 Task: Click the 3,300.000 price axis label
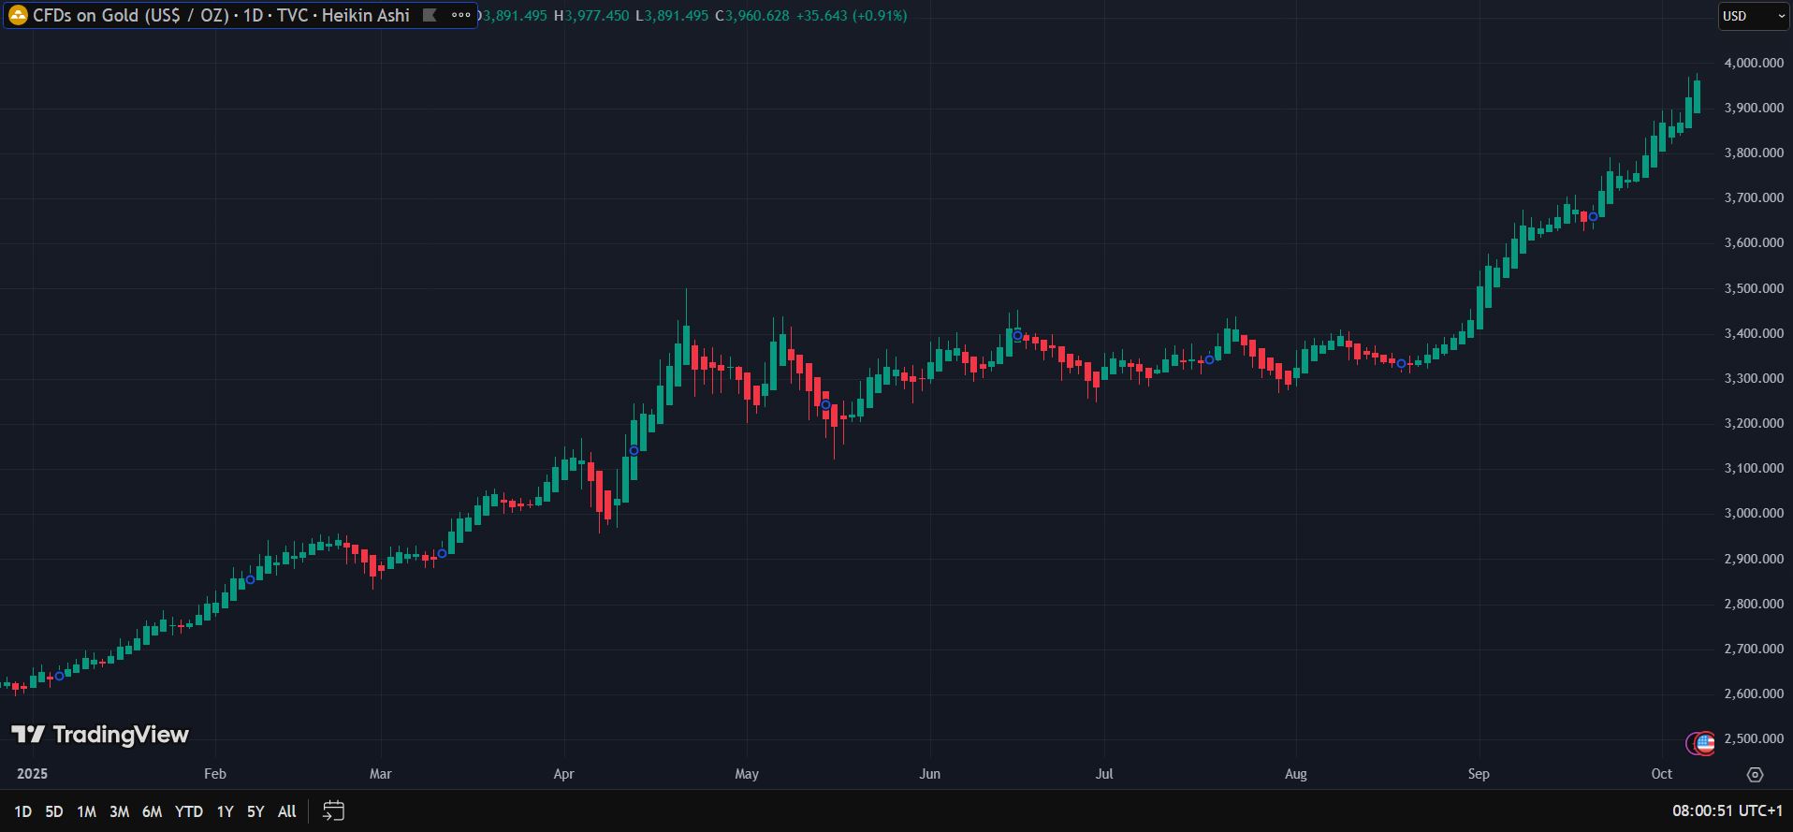coord(1754,378)
